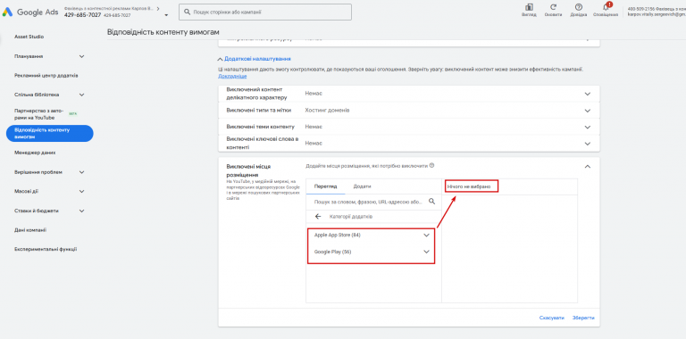Open Партнерство з авторами на YouTube
This screenshot has height=339, width=686.
click(x=39, y=114)
